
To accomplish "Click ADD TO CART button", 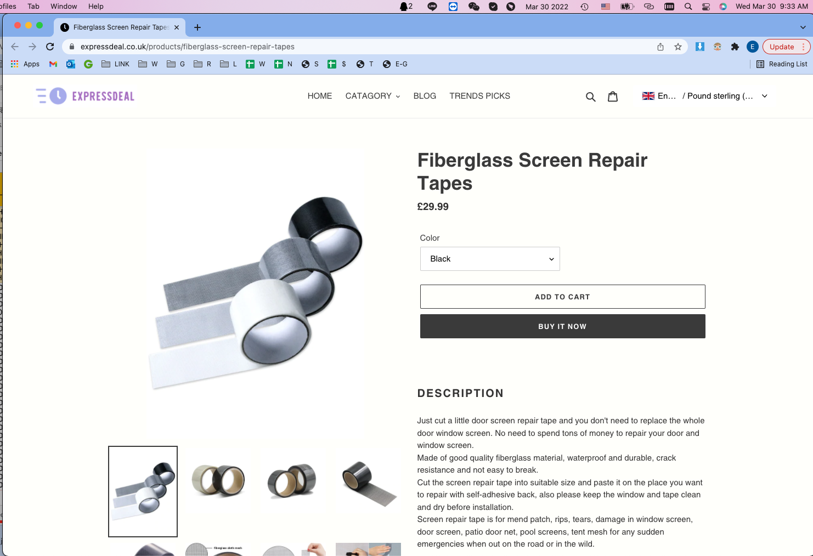I will tap(562, 297).
